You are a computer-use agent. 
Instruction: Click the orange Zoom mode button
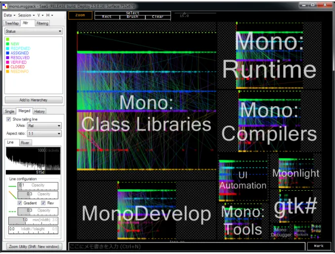point(80,15)
